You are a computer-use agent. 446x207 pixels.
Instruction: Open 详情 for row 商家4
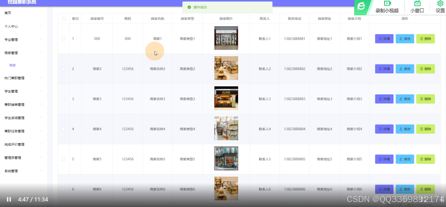click(384, 129)
